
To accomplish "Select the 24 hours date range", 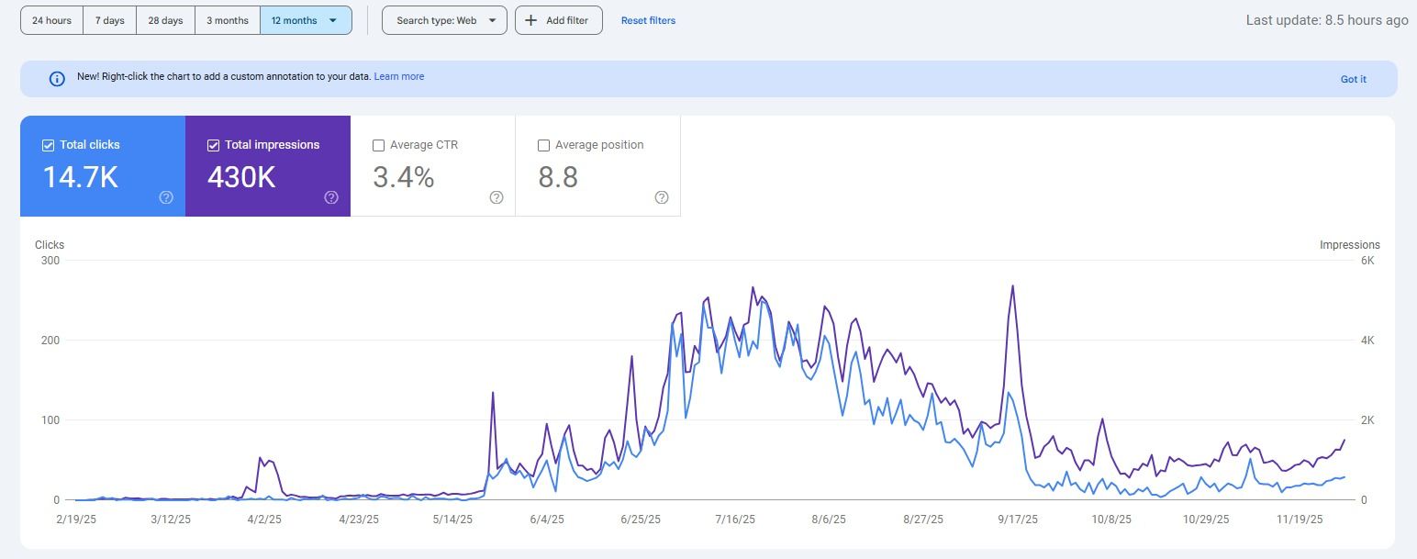I will [x=51, y=20].
